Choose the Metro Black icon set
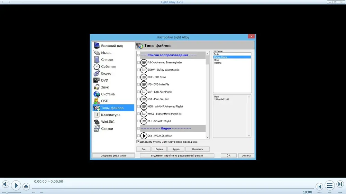Screen dimensions: 346x194 click(232, 57)
